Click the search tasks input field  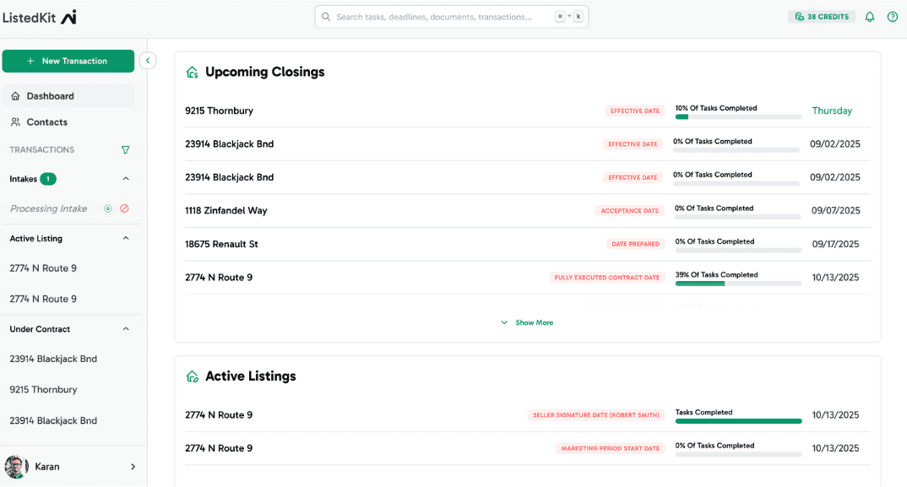pyautogui.click(x=451, y=16)
